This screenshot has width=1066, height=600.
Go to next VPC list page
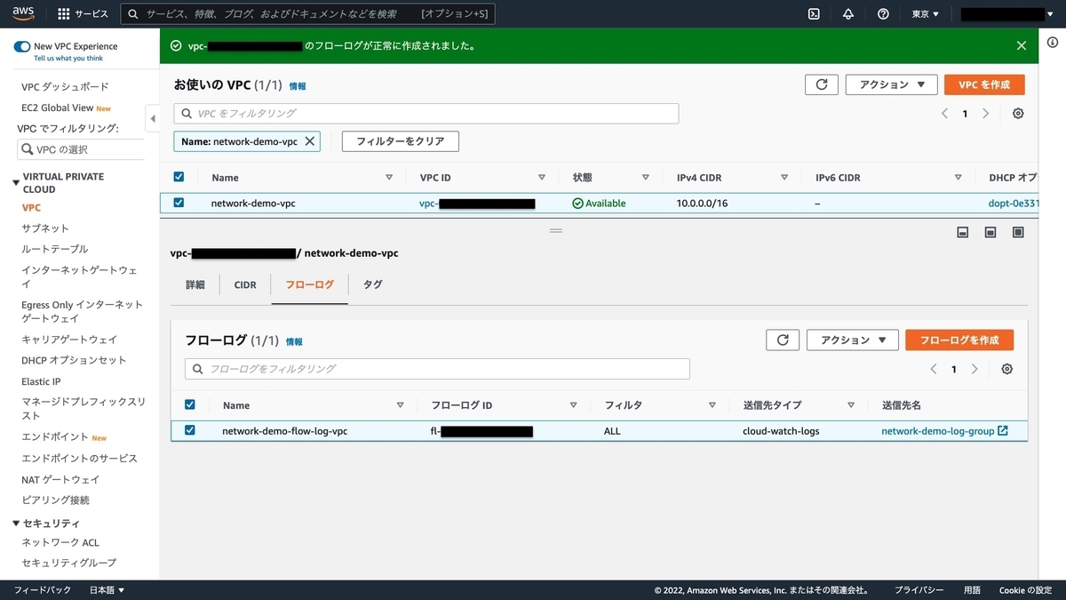pos(985,114)
